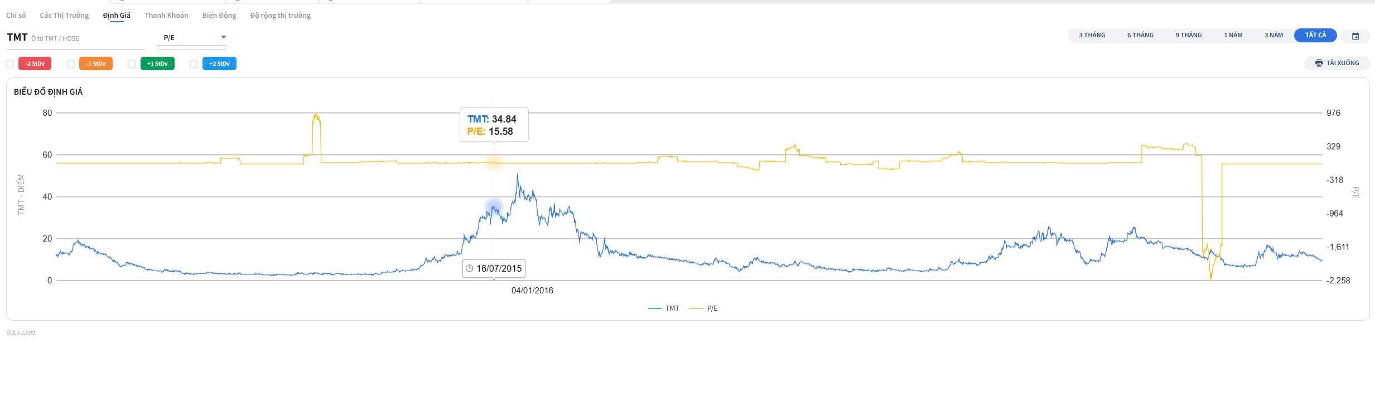Image resolution: width=1375 pixels, height=417 pixels.
Task: Toggle the TMT legend line marker
Action: (655, 308)
